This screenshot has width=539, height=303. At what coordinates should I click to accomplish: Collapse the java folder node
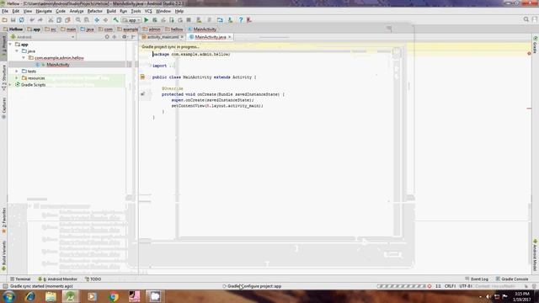pyautogui.click(x=17, y=50)
